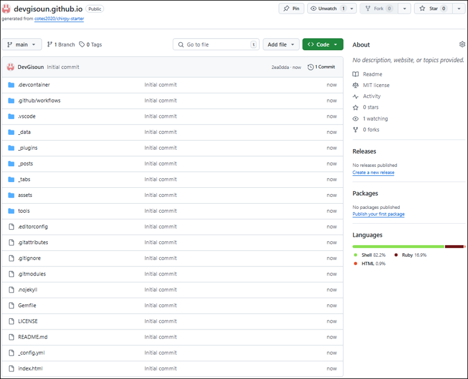The image size is (468, 379).
Task: Click the scale icon beside MIT license
Action: point(355,85)
